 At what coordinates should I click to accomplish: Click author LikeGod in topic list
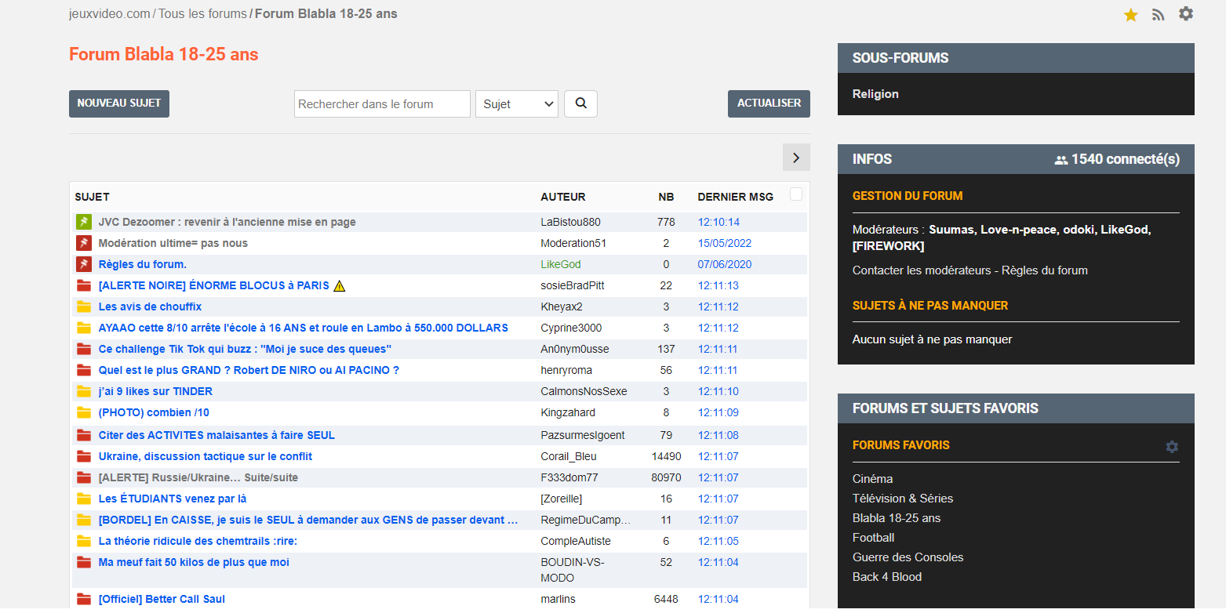pos(561,264)
